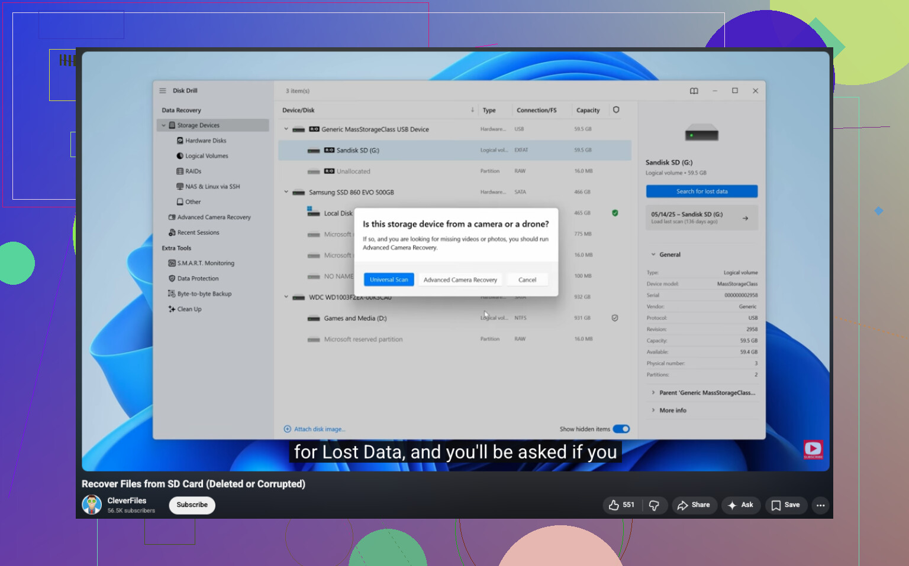This screenshot has width=909, height=566.
Task: Click Search for lost data button
Action: click(x=702, y=191)
